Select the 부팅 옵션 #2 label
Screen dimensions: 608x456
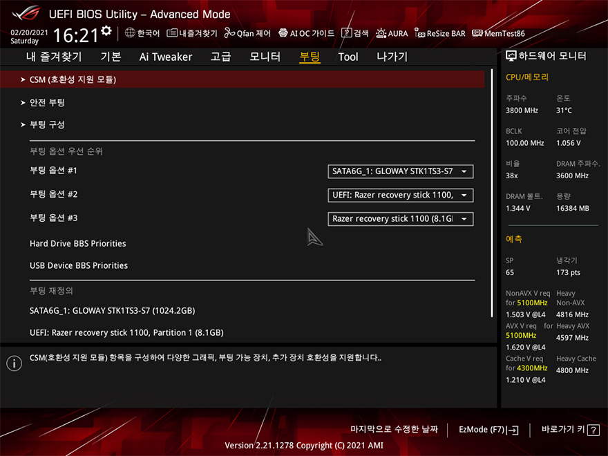click(x=53, y=194)
